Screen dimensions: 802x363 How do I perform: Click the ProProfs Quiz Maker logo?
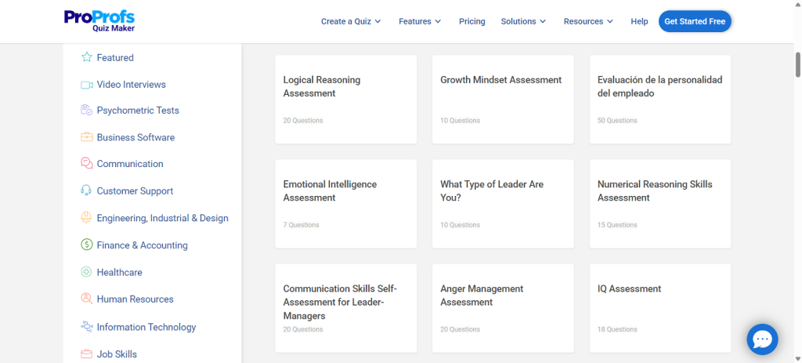100,20
